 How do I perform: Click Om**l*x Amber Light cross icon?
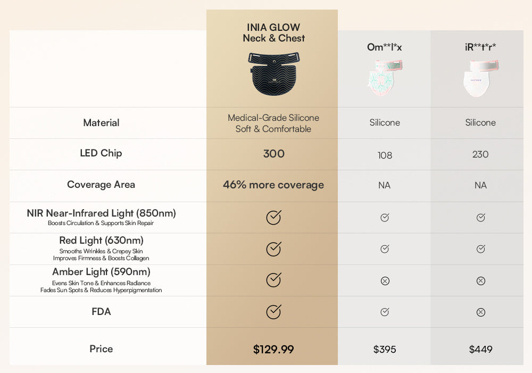coord(385,281)
